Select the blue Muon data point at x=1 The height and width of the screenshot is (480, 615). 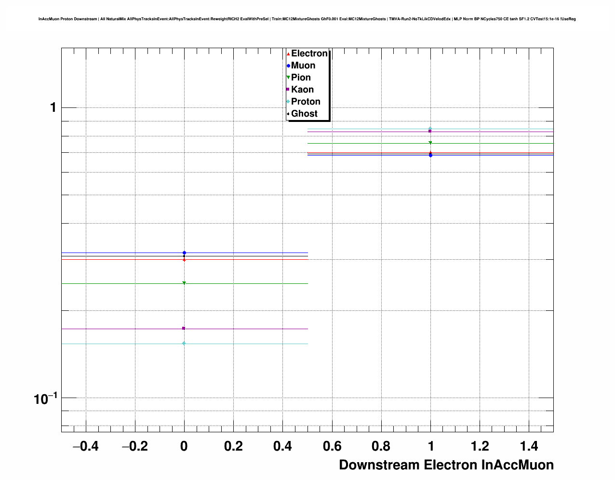[430, 155]
